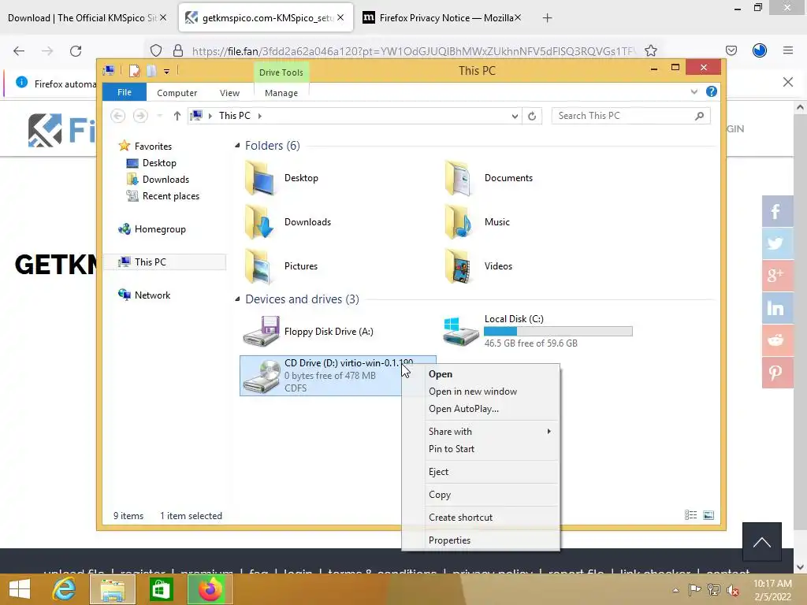
Task: Share on Twitter sidebar icon
Action: tap(777, 243)
